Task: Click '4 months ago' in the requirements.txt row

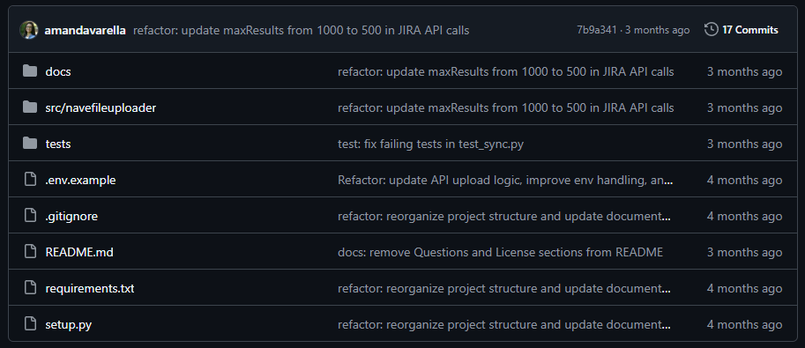Action: point(744,288)
